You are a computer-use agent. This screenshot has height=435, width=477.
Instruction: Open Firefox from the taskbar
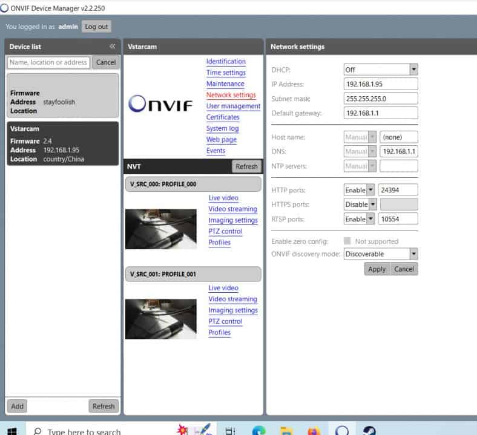[314, 431]
